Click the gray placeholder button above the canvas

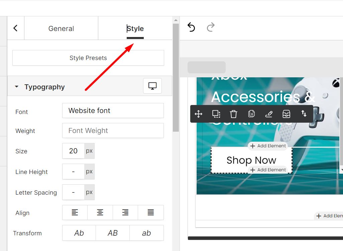click(207, 67)
